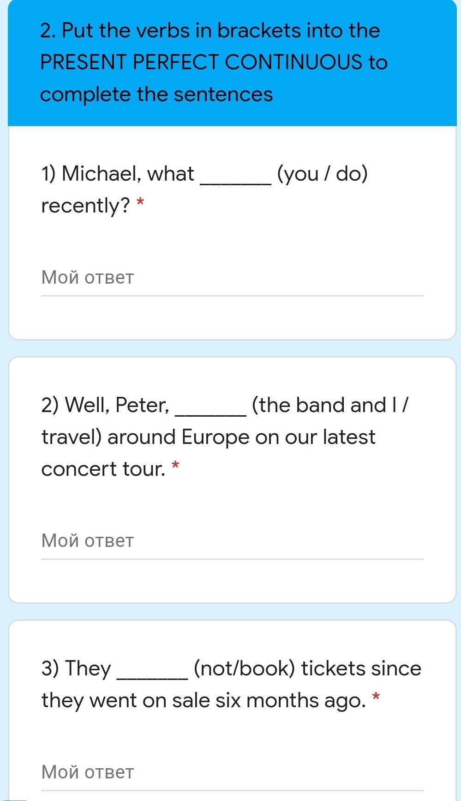Click the 'PRESENT PERFECT CONTINUOUS' heading text
461x801 pixels.
click(201, 62)
